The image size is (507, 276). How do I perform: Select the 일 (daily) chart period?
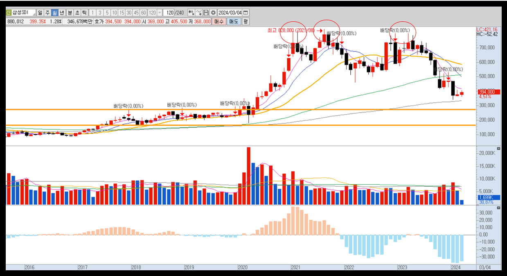pyautogui.click(x=40, y=13)
